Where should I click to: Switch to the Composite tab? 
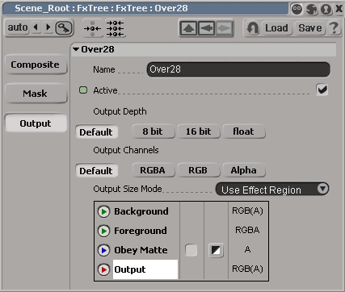[x=36, y=65]
